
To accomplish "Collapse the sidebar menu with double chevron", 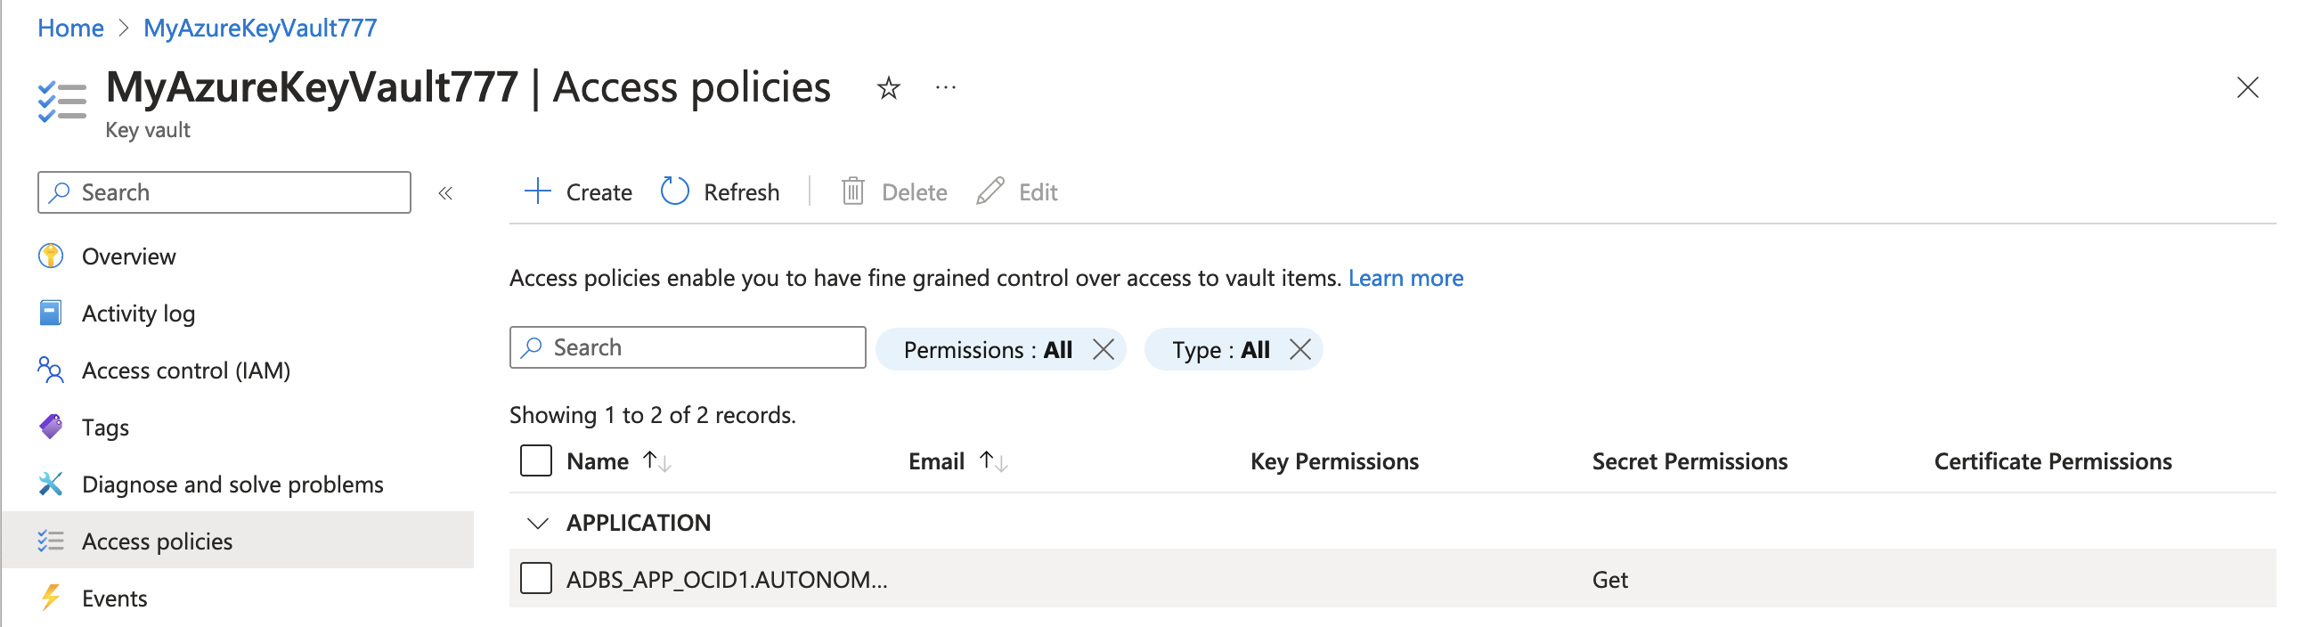I will tap(445, 192).
